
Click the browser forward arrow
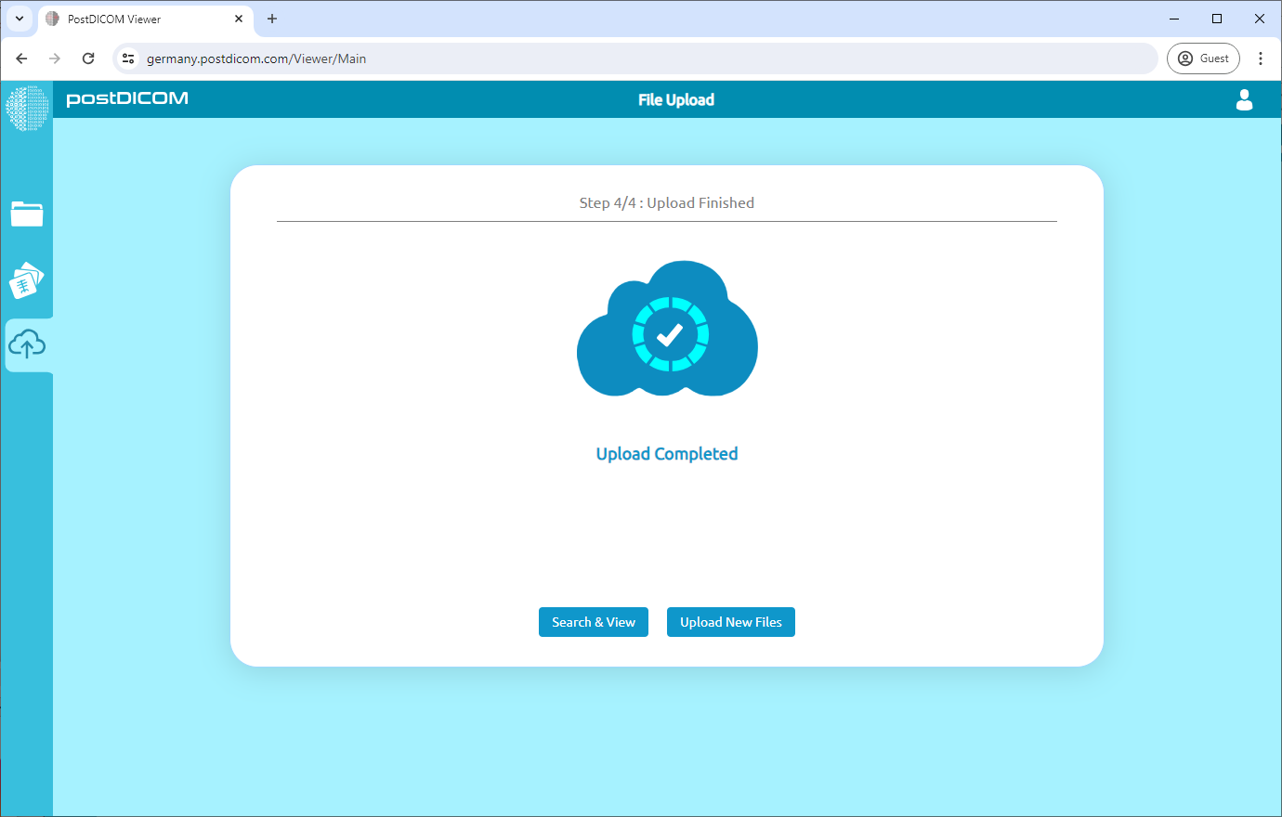(55, 58)
